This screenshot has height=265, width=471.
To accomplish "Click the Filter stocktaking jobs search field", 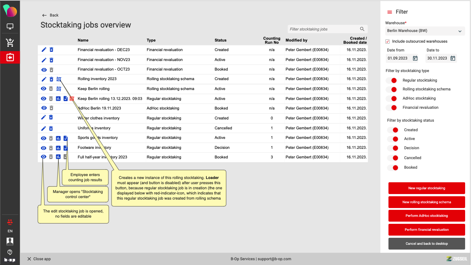I will [x=323, y=29].
